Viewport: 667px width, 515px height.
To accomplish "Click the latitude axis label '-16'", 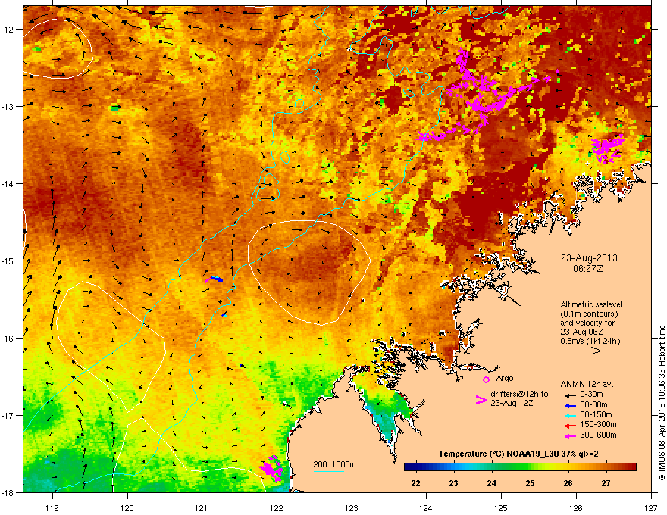I will click(x=8, y=339).
